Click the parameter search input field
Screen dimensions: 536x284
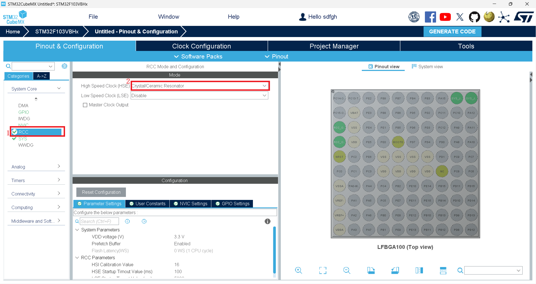99,221
